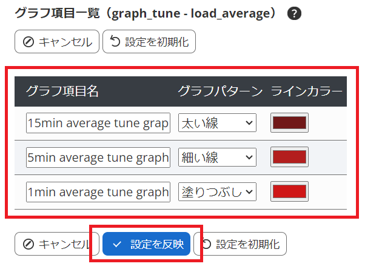Open the 5min row line color swatch
Image resolution: width=382 pixels, height=275 pixels.
click(x=290, y=157)
